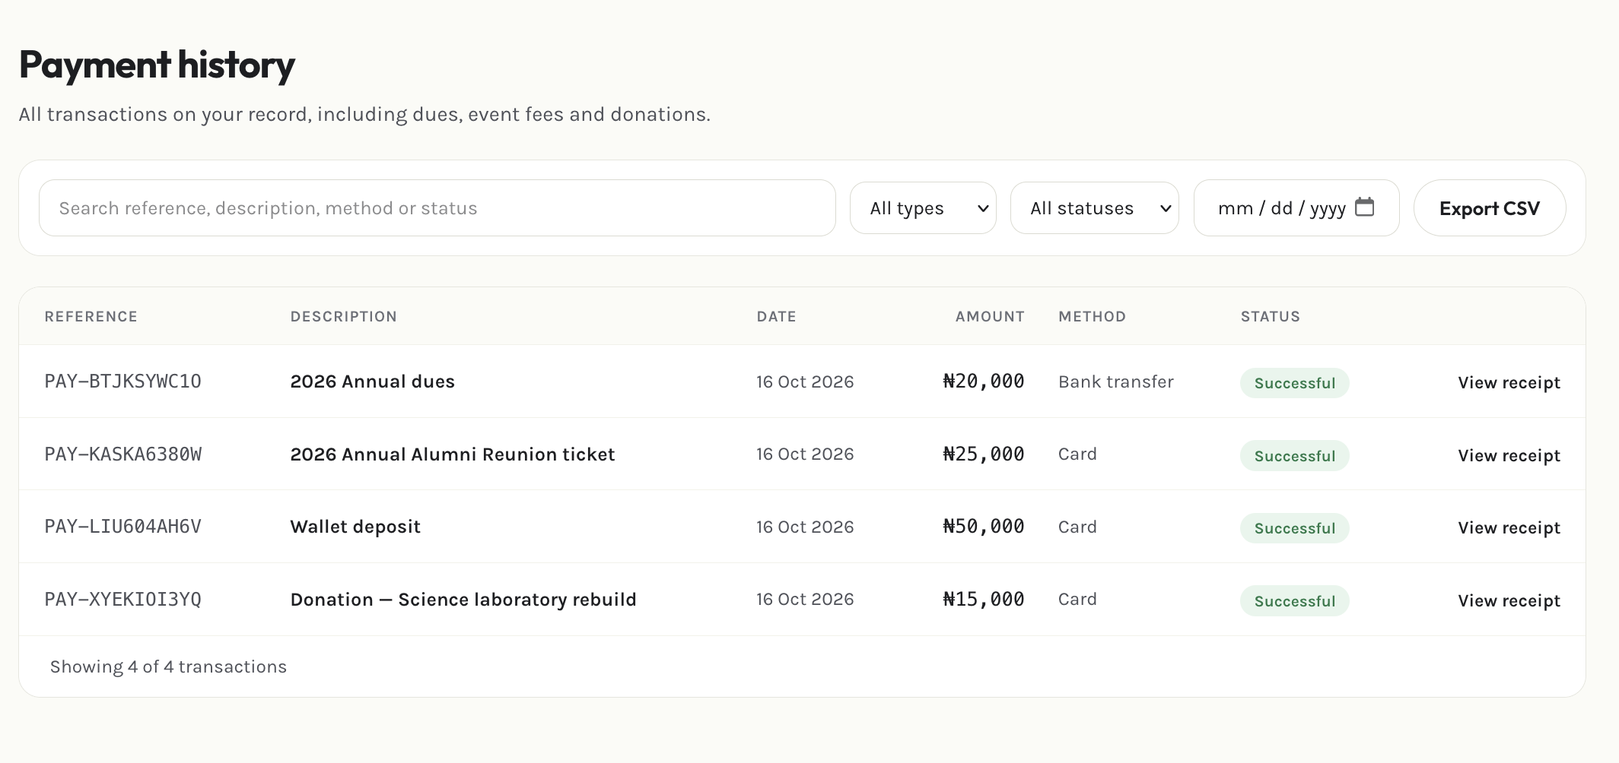The height and width of the screenshot is (763, 1619).
Task: Focus the search reference input box
Action: [437, 208]
